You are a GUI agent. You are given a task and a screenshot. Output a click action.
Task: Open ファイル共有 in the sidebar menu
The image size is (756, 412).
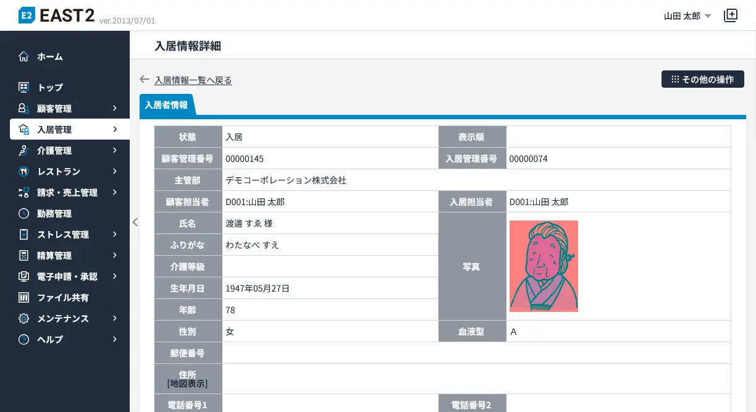pos(62,298)
